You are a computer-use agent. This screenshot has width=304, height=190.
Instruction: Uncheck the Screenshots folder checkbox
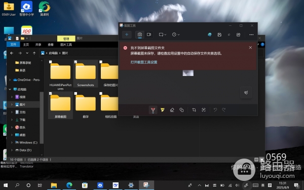coord(75,62)
